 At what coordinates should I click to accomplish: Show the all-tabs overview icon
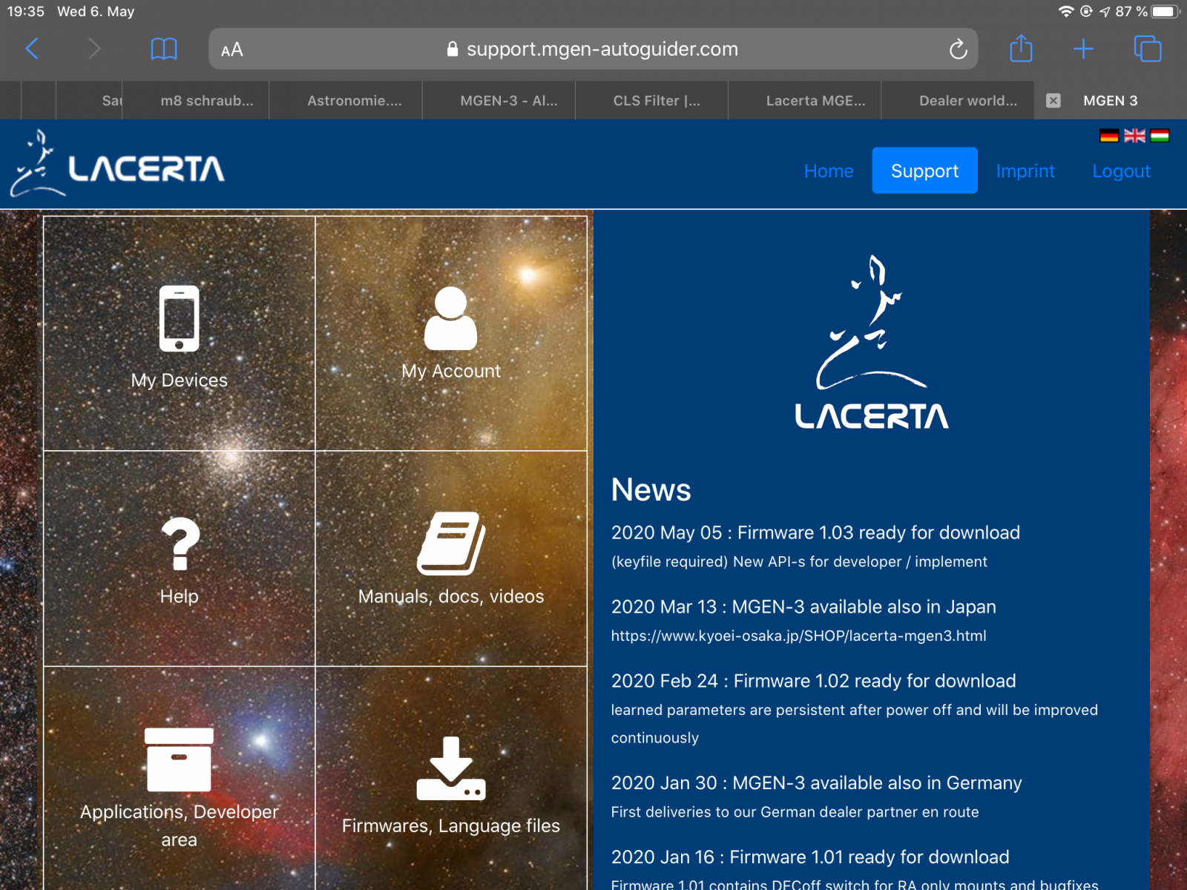tap(1147, 49)
